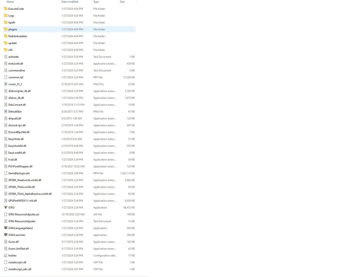The width and height of the screenshot is (340, 277).
Task: Click the EasyHook64.dll file icon
Action: pos(6,146)
